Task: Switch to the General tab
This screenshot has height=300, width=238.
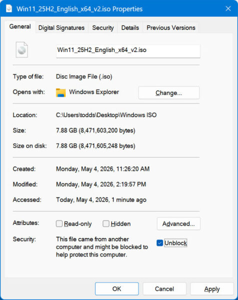Action: coord(20,26)
